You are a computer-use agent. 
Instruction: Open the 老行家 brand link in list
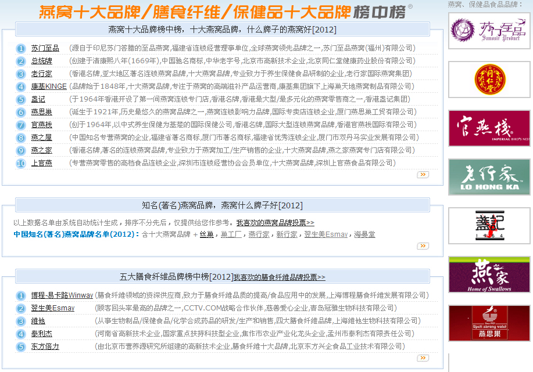tap(41, 74)
